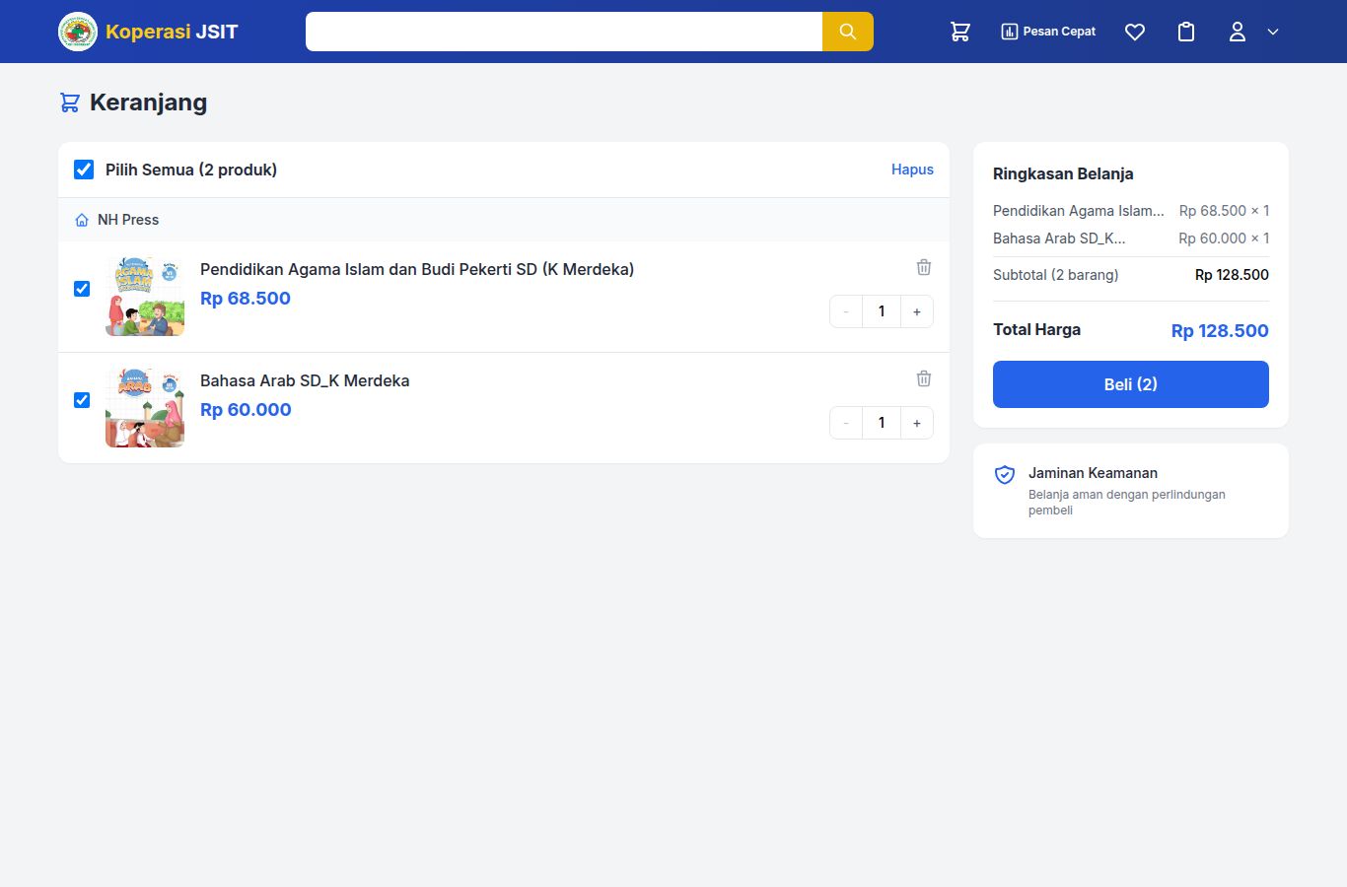Click the Koperasi JSIT logo emblem
This screenshot has width=1347, height=887.
[78, 32]
